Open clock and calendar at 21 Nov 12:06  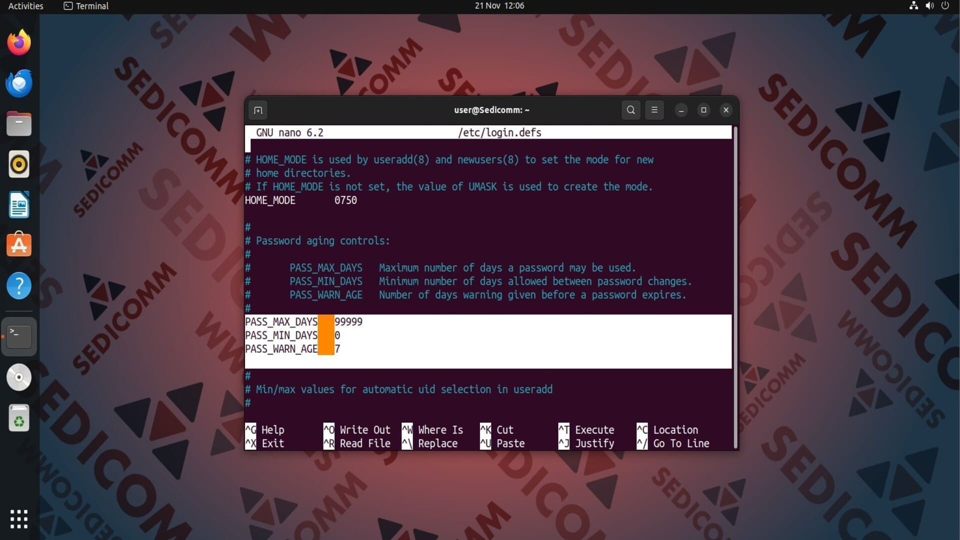point(499,6)
